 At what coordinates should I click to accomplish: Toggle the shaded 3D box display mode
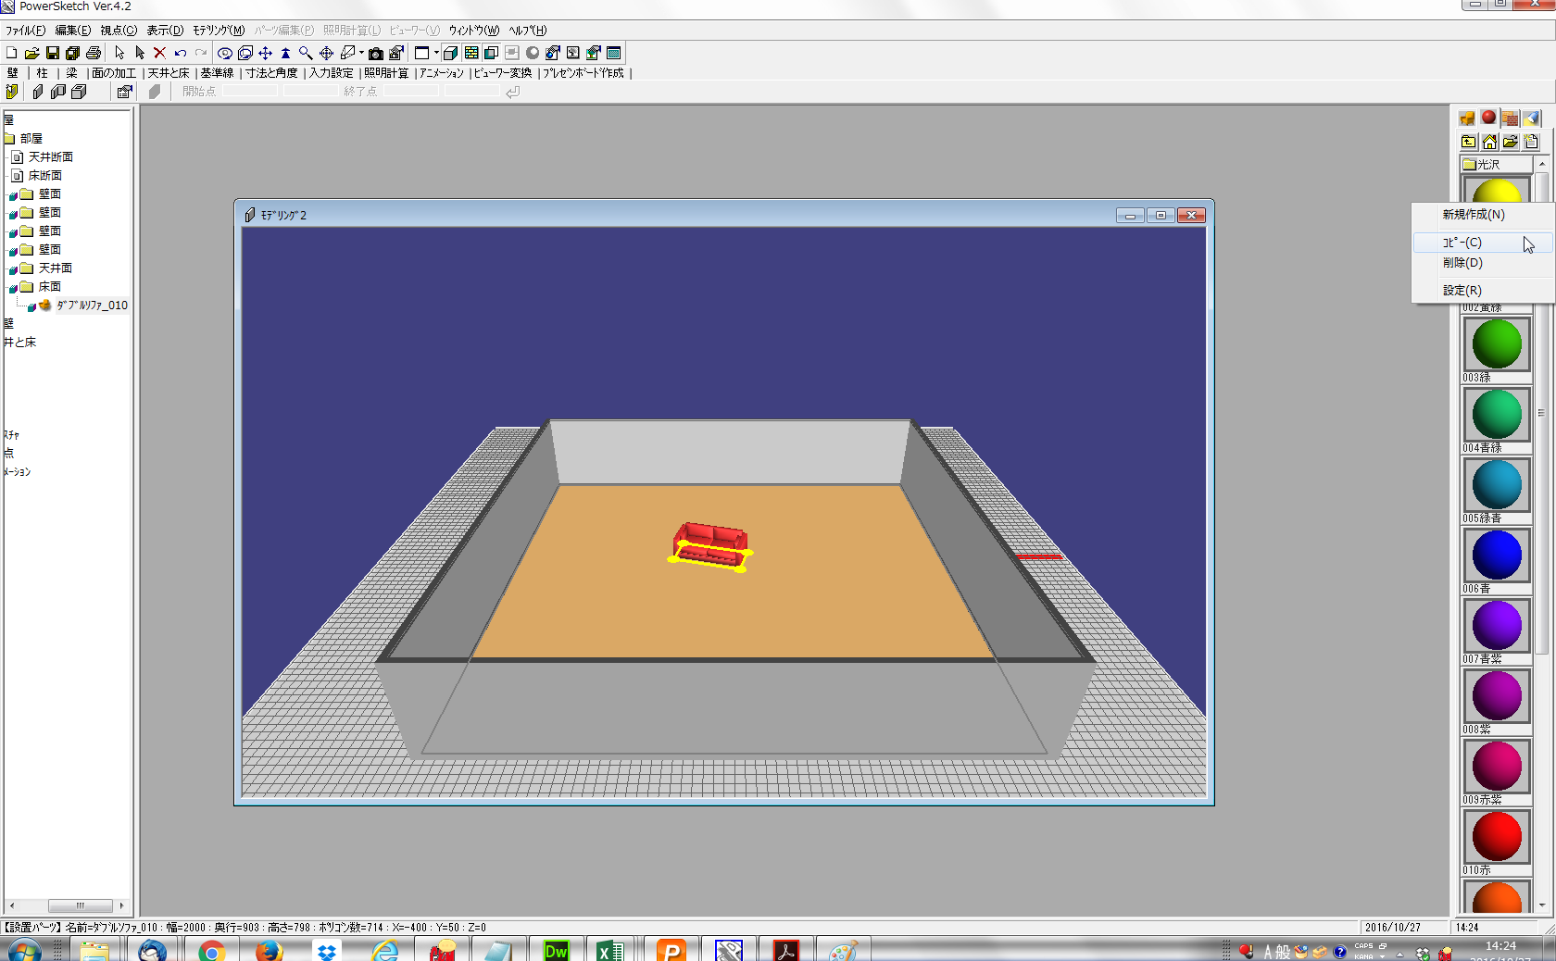point(450,54)
